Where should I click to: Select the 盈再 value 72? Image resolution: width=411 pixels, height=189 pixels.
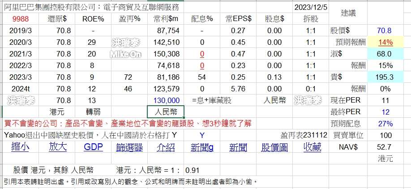point(128,77)
